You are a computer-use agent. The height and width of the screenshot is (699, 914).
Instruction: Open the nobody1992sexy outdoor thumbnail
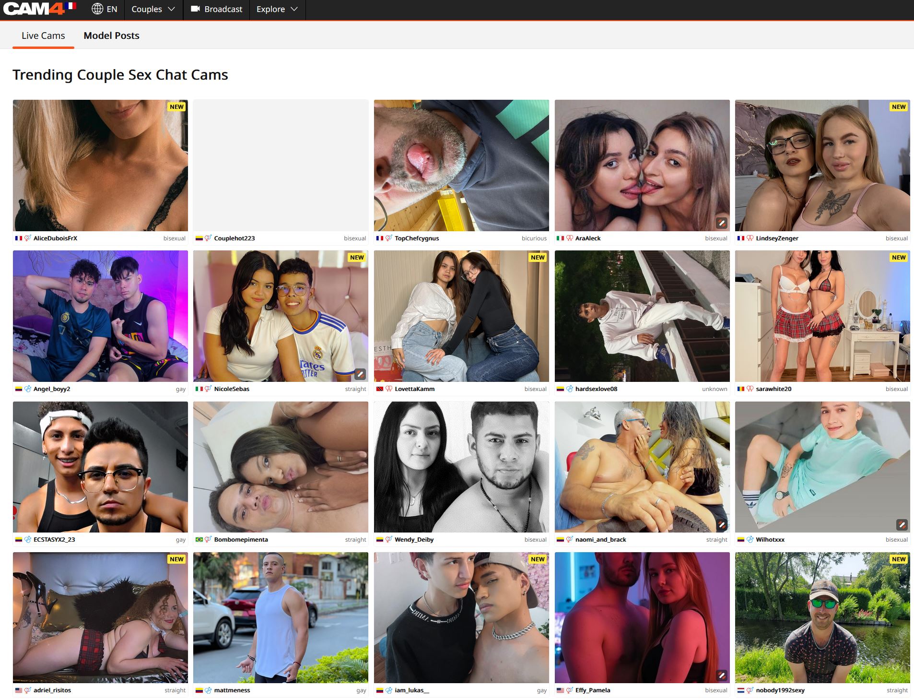click(x=822, y=617)
